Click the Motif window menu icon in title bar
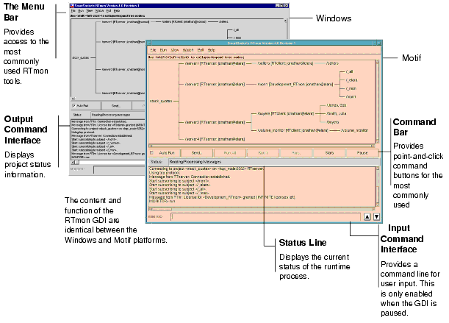This screenshot has width=449, height=323. click(x=149, y=43)
